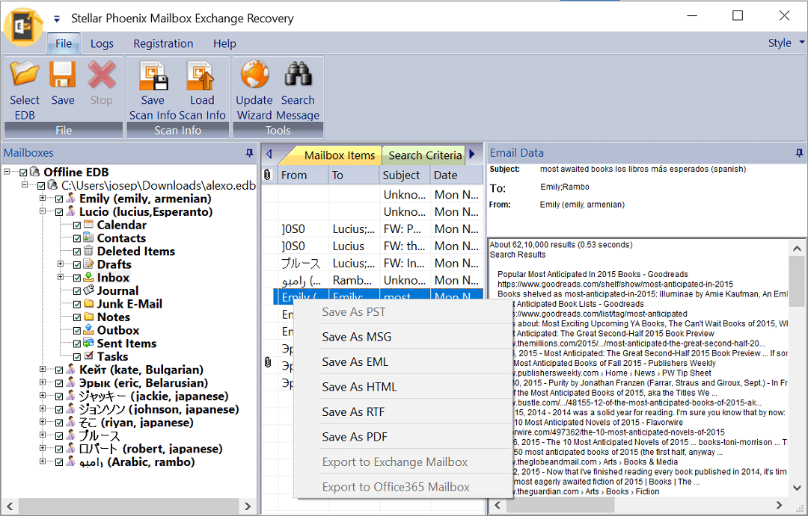The image size is (808, 516).
Task: Choose Save As HTML option
Action: 403,387
